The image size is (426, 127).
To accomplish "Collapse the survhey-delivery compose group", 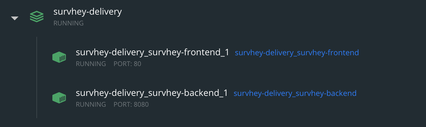I will (15, 18).
